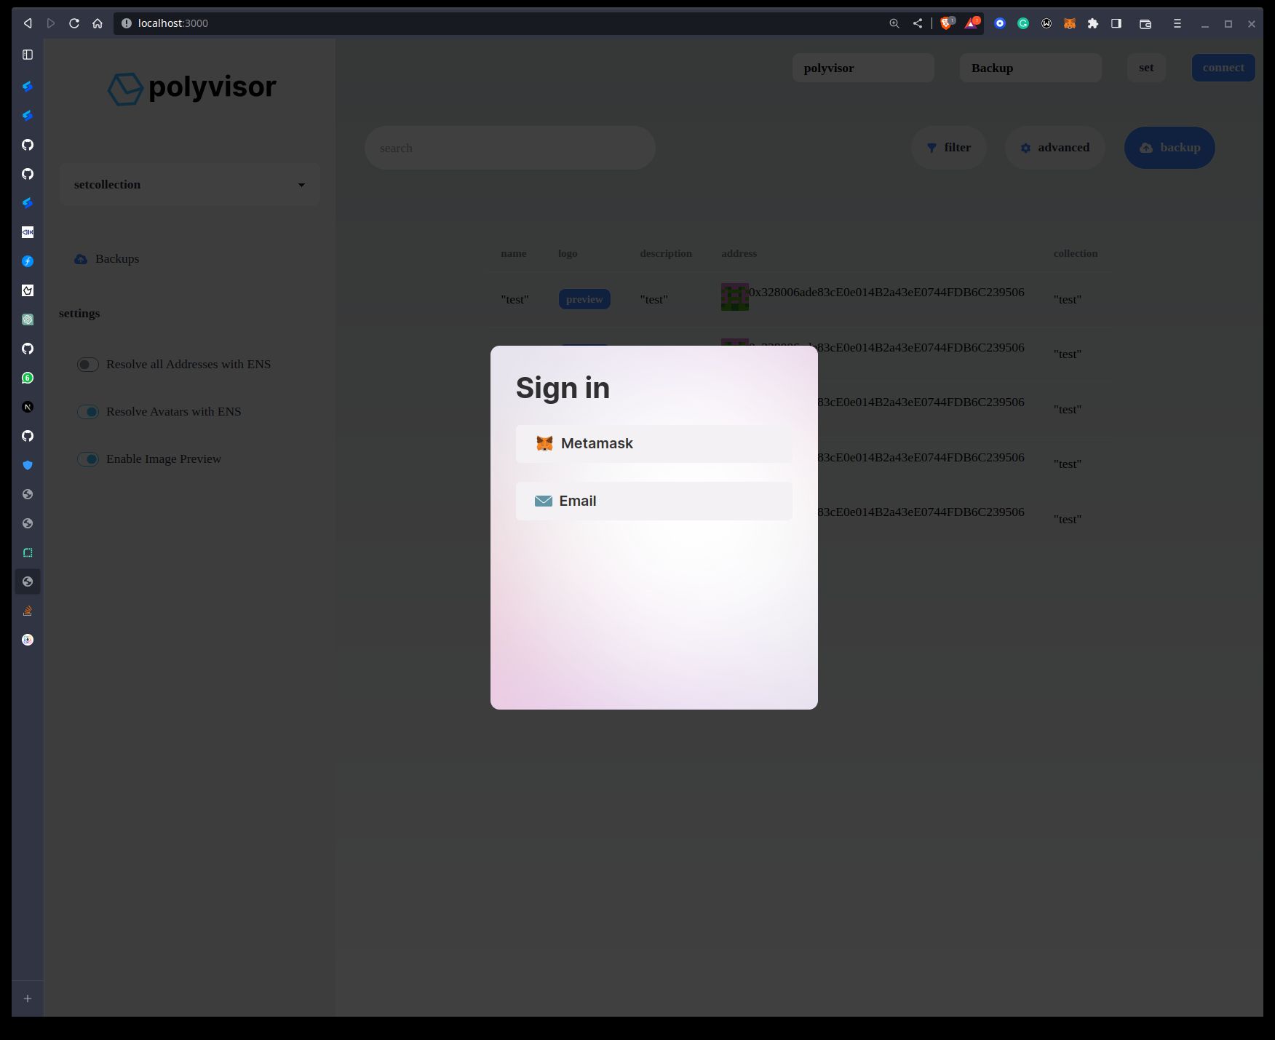Image resolution: width=1275 pixels, height=1040 pixels.
Task: Open Brave Rewards triangle icon
Action: [x=972, y=23]
